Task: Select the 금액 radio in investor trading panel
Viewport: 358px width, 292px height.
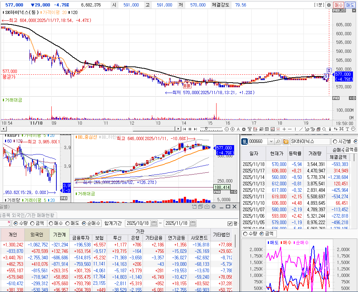Action: click(x=32, y=223)
